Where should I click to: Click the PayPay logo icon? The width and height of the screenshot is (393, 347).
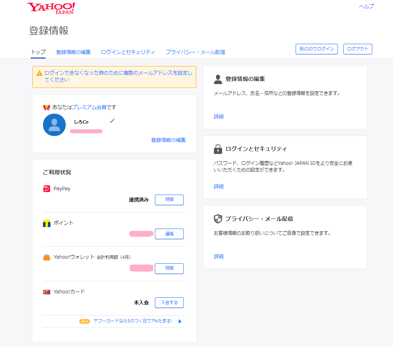[x=47, y=189]
